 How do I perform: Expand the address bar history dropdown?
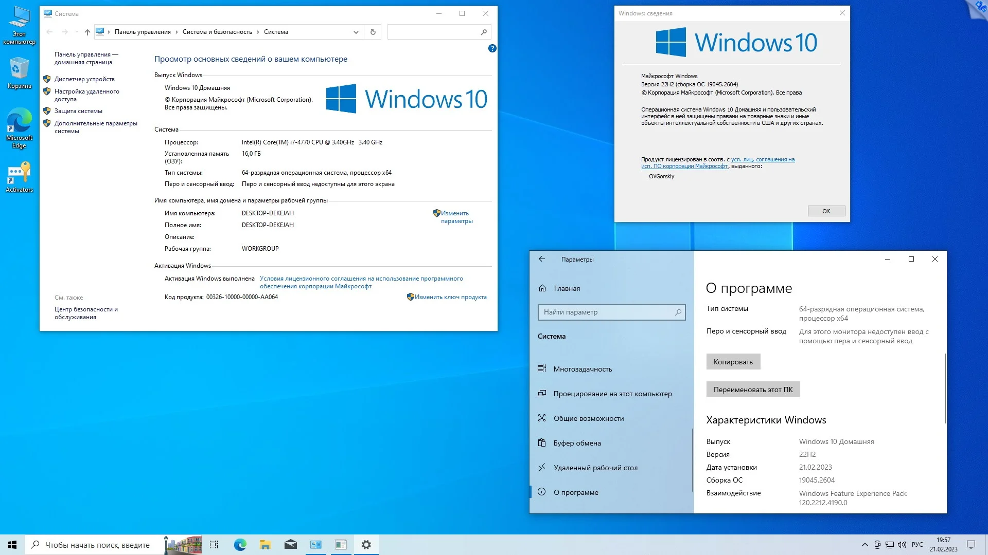[x=356, y=32]
